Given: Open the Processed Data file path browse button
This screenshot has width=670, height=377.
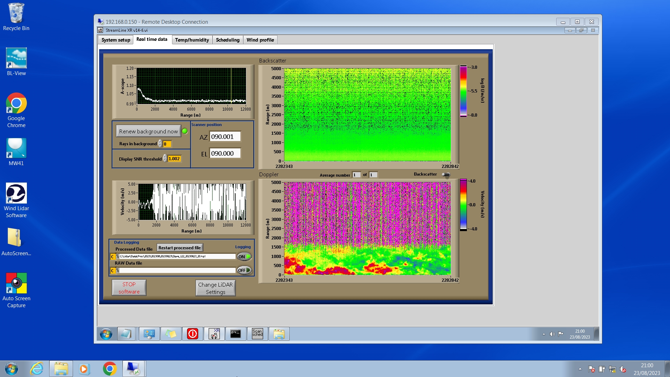Looking at the screenshot, I should point(118,256).
